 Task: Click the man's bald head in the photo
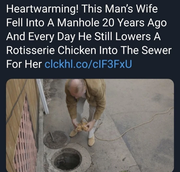pos(76,87)
